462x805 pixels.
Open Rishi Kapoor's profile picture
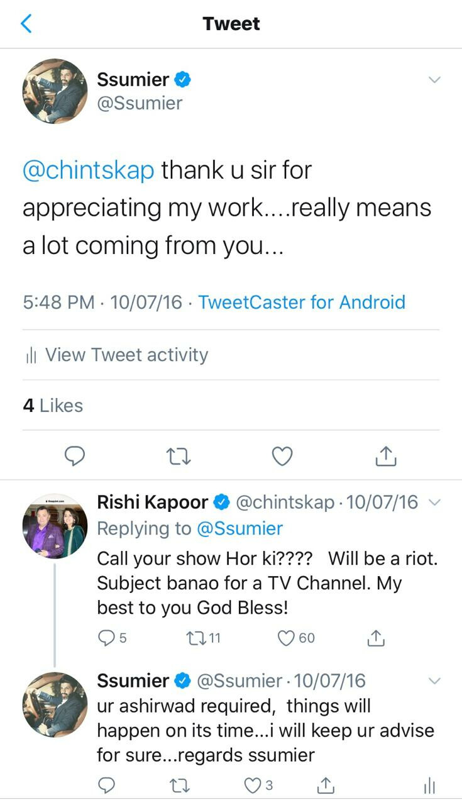click(x=54, y=525)
